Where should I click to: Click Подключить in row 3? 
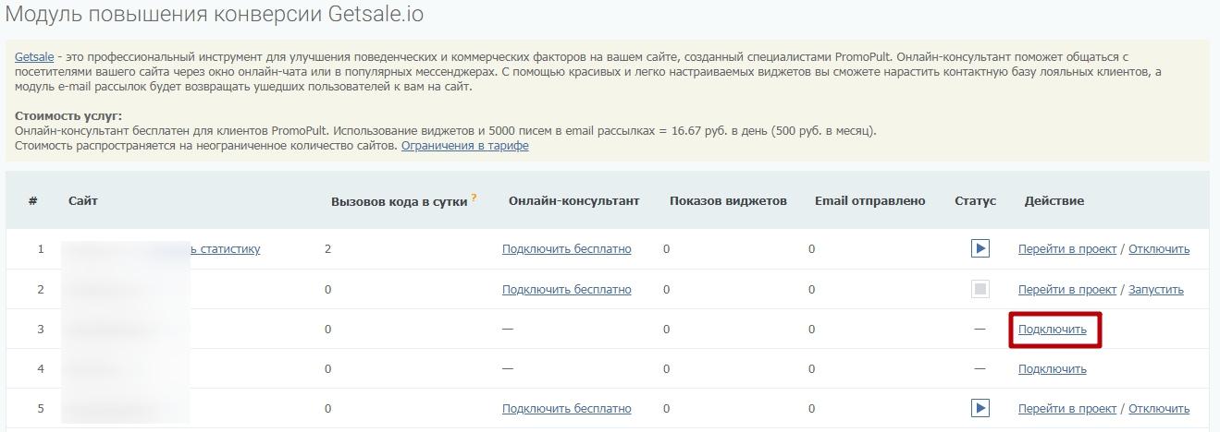(1053, 329)
